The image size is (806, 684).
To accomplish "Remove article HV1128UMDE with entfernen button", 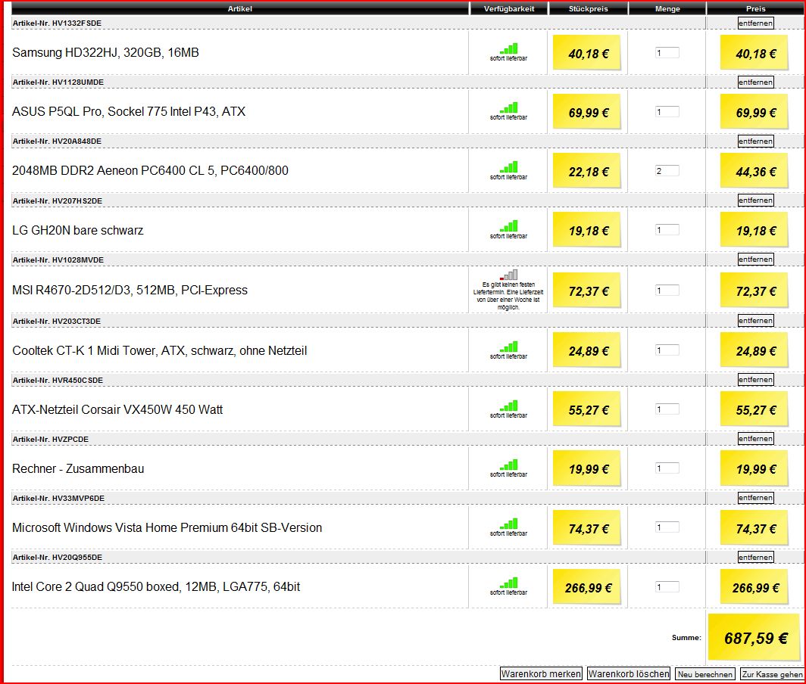I will point(756,82).
